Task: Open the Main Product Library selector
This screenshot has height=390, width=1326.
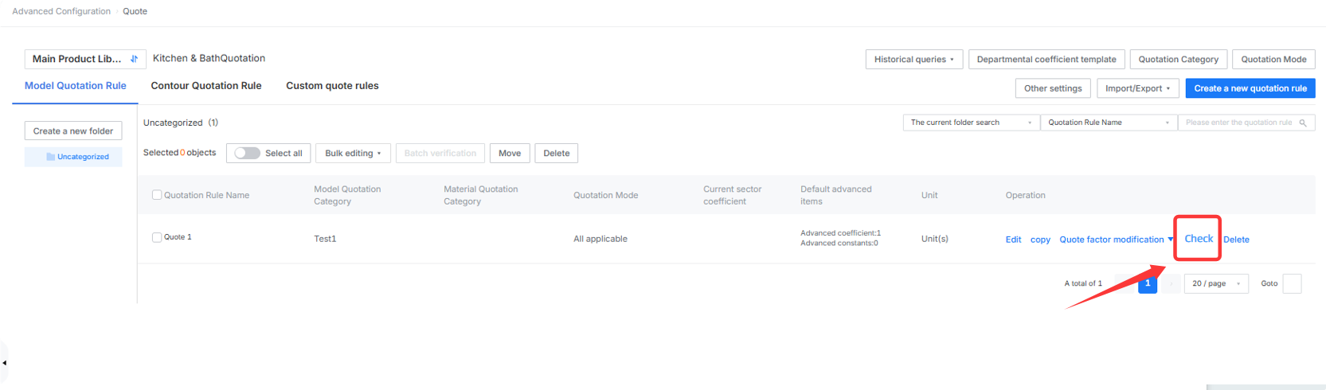Action: tap(85, 59)
